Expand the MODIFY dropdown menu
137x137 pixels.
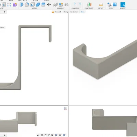tap(35, 8)
